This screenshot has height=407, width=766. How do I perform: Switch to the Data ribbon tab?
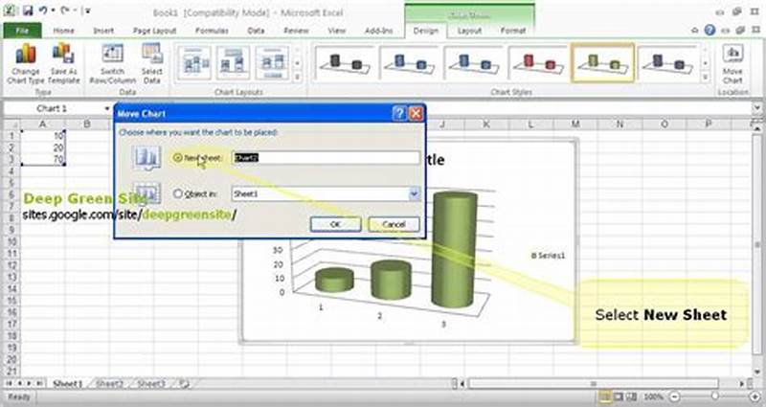[256, 31]
